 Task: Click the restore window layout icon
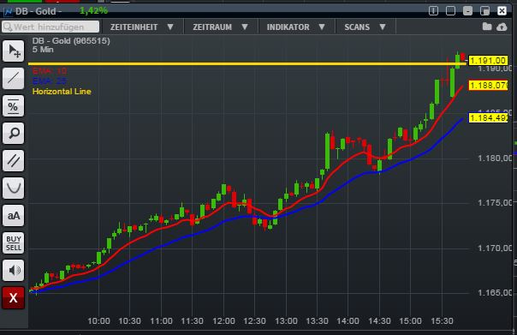[x=484, y=11]
